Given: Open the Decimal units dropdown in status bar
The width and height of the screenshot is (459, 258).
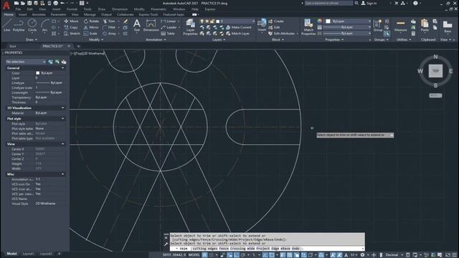Looking at the screenshot, I should click(394, 255).
